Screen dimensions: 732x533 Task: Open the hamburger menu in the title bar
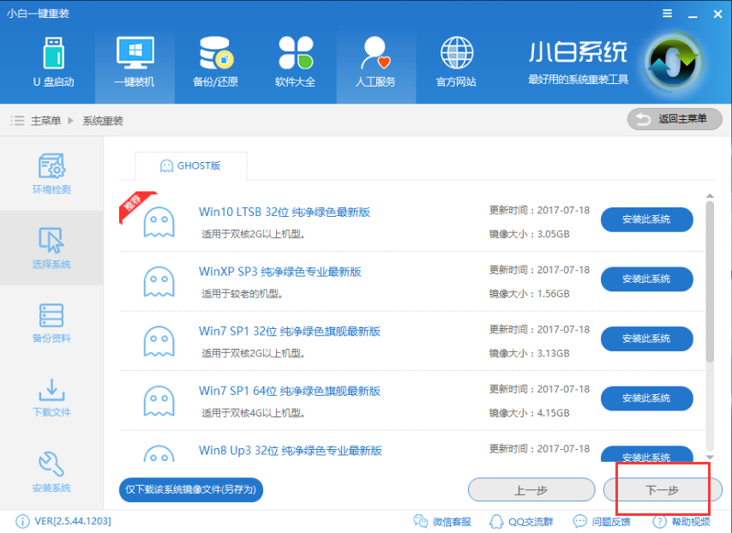pyautogui.click(x=666, y=13)
